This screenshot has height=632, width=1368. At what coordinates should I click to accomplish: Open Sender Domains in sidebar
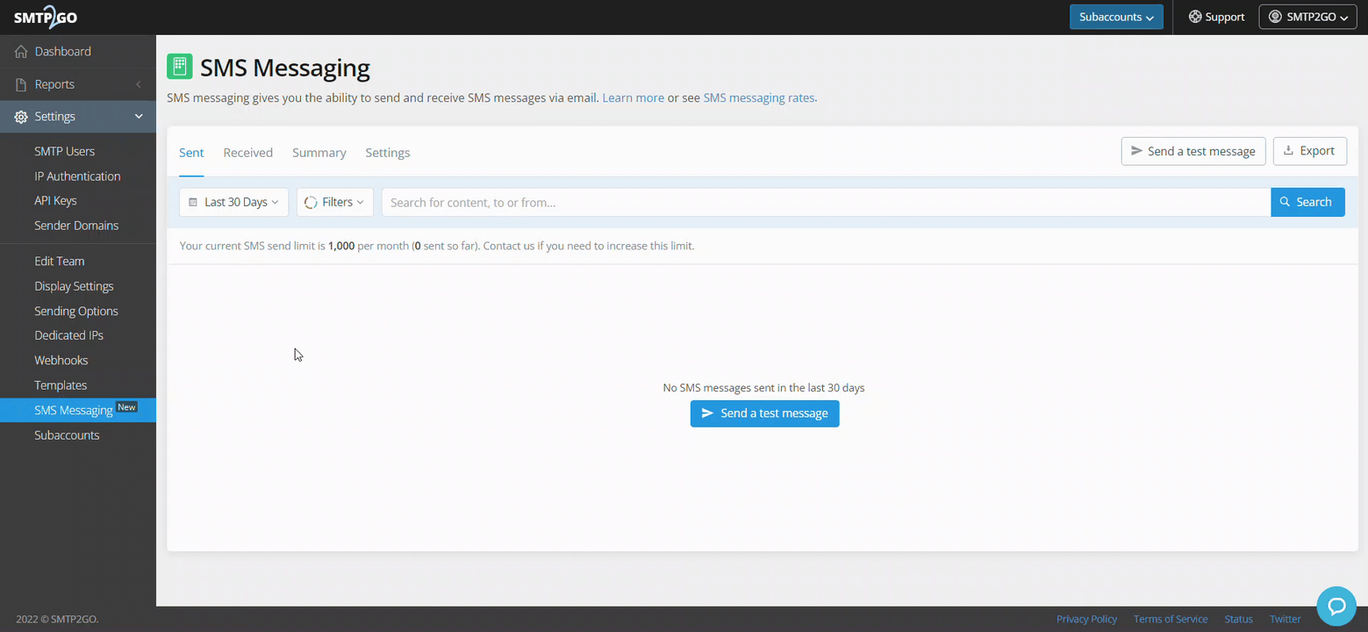78,226
